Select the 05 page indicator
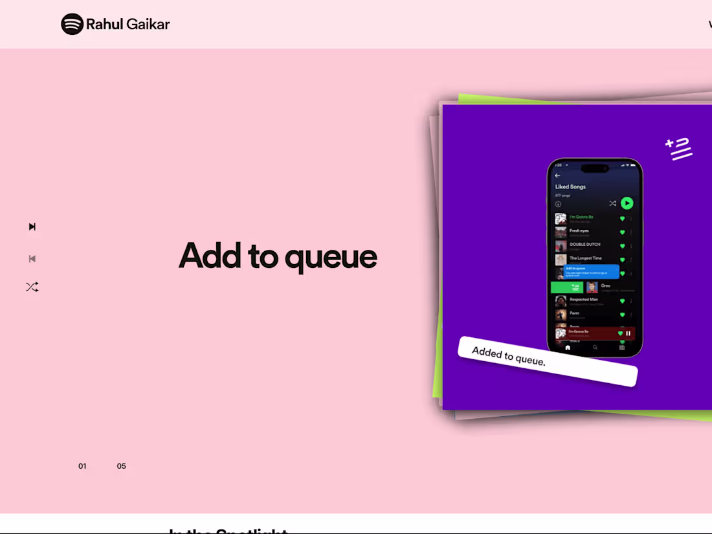This screenshot has height=534, width=712. pos(121,465)
